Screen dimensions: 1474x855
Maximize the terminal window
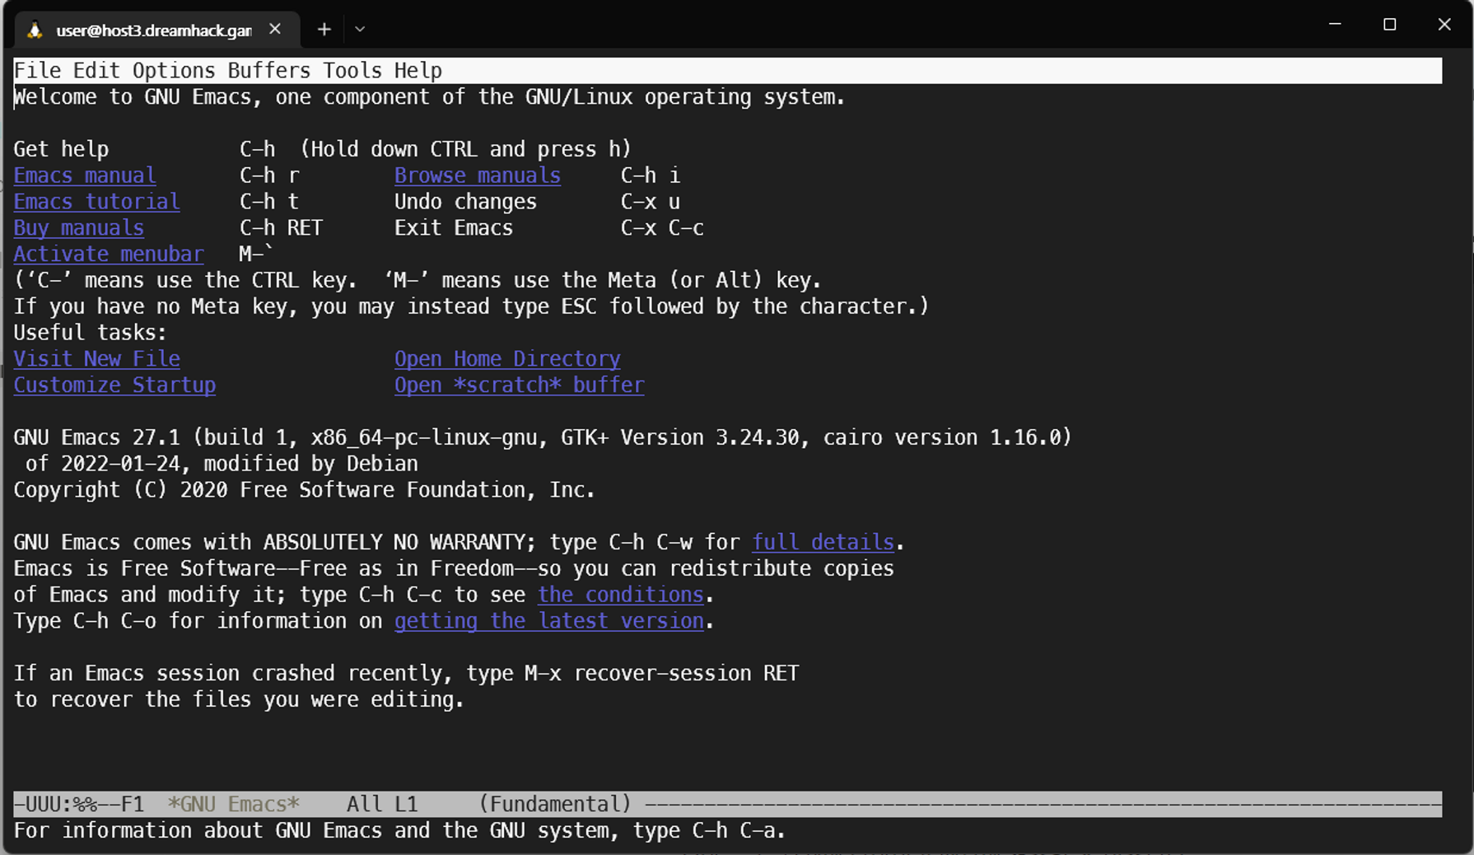(x=1390, y=25)
